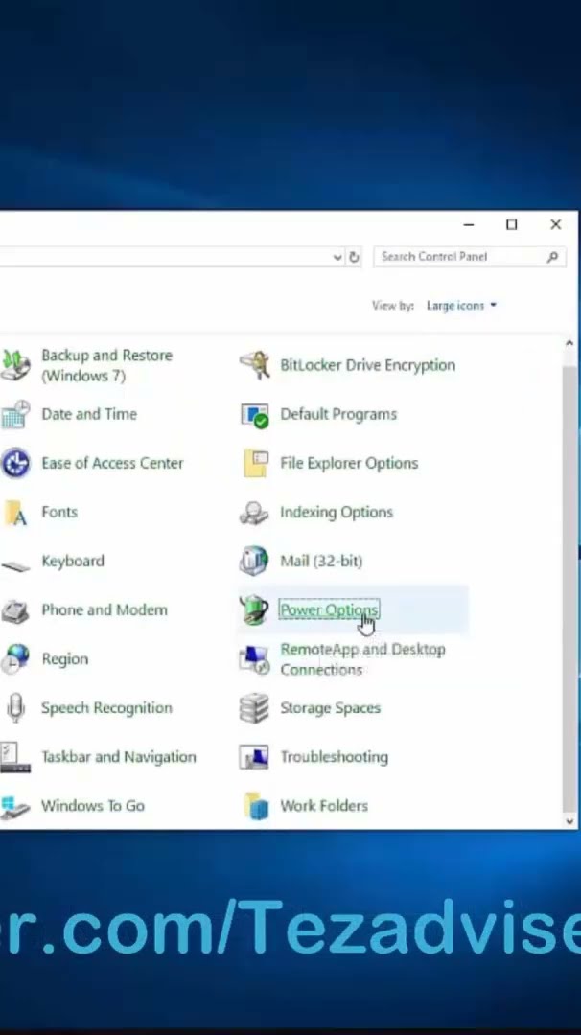Click the Mail (32-bit) icon
The image size is (581, 1035).
tap(254, 561)
